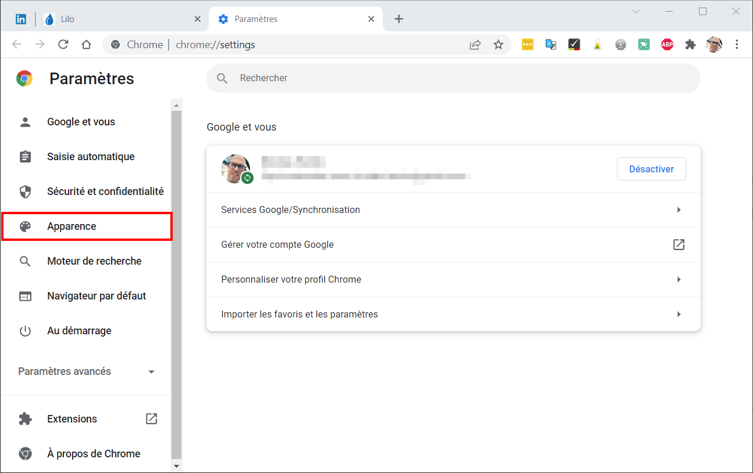Switch to the Lilo tab

[122, 19]
